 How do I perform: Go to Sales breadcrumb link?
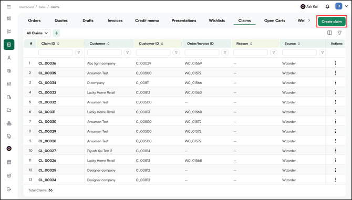pyautogui.click(x=42, y=7)
